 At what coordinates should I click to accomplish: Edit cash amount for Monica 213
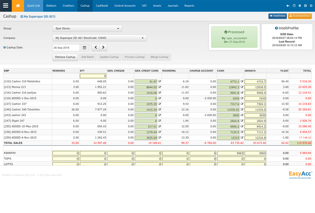(x=242, y=87)
